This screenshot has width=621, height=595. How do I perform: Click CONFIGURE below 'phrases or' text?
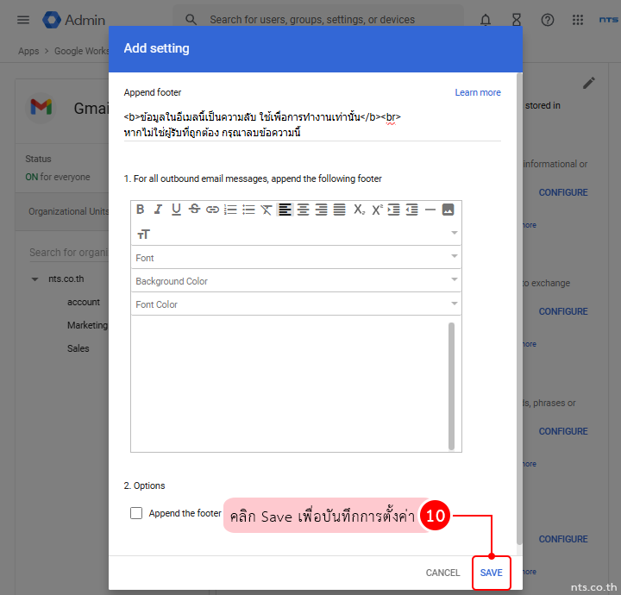click(x=563, y=431)
